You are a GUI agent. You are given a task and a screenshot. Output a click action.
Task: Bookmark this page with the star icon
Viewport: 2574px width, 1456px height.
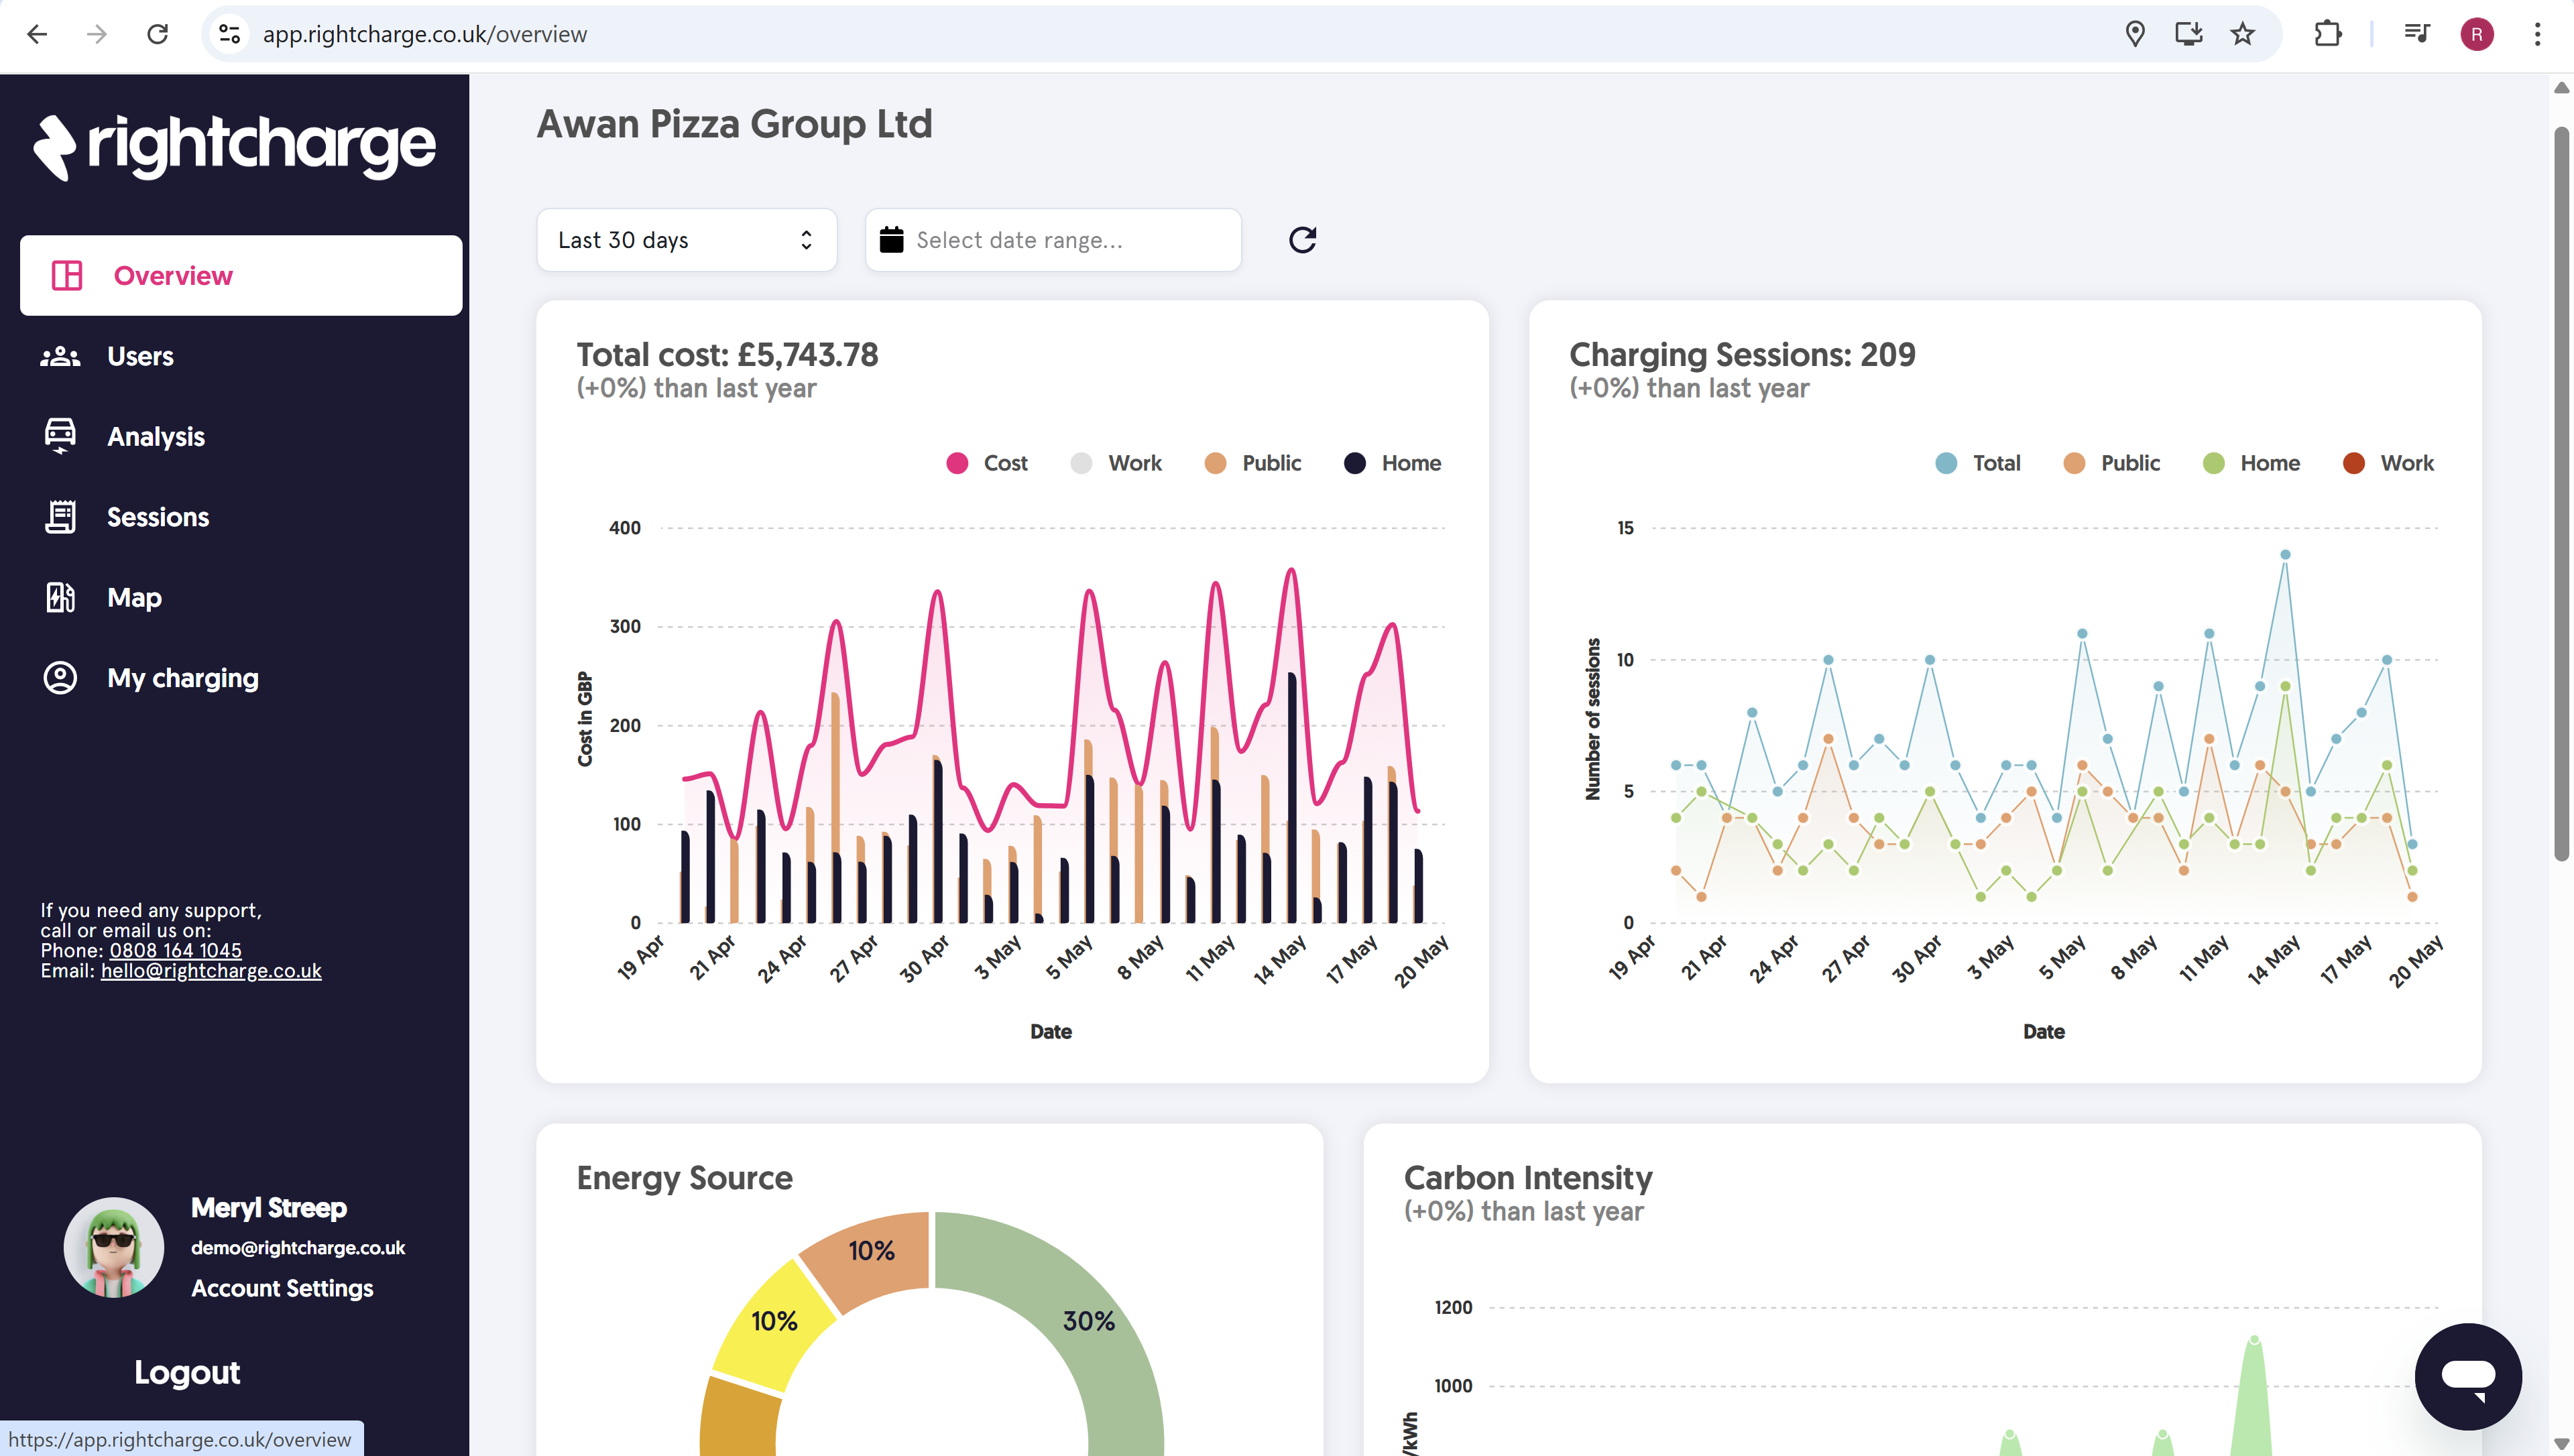click(x=2243, y=34)
